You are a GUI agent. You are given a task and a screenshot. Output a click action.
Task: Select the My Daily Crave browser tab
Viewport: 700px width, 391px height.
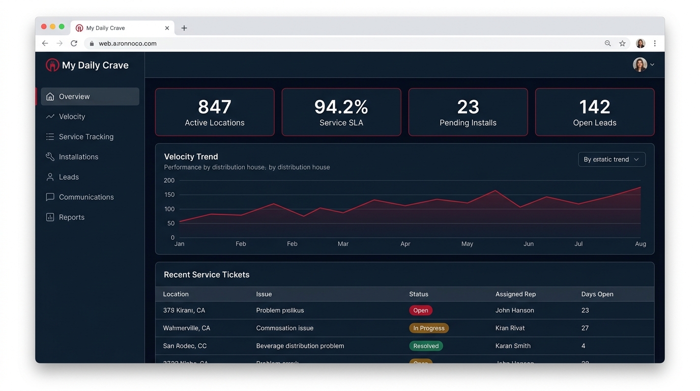[123, 28]
